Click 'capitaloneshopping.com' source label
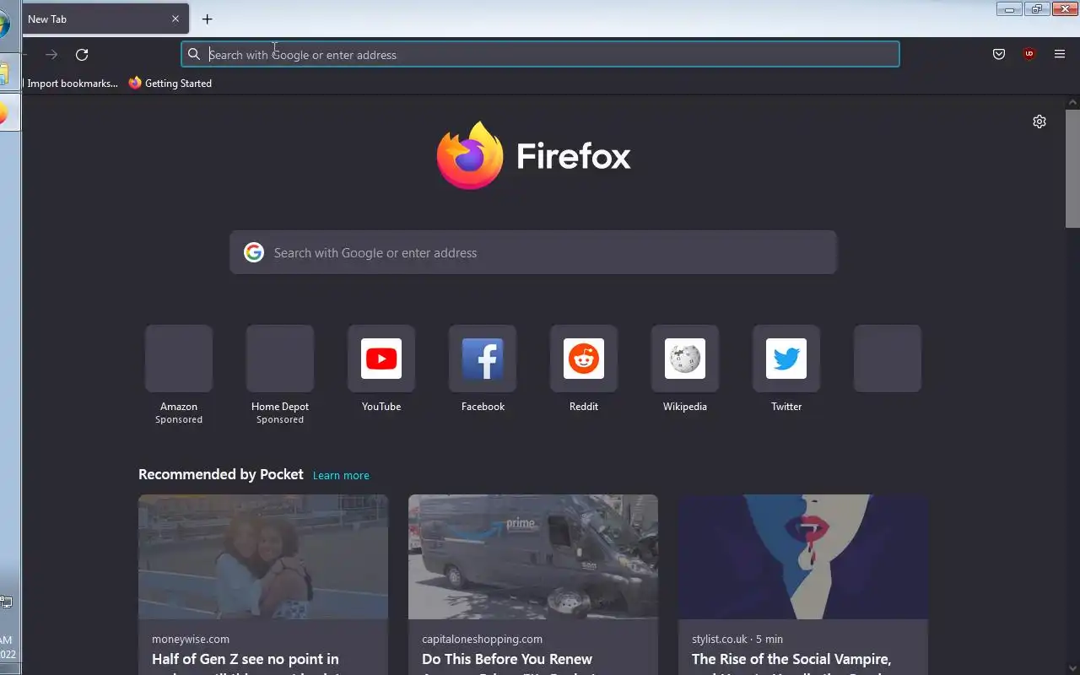 [483, 639]
